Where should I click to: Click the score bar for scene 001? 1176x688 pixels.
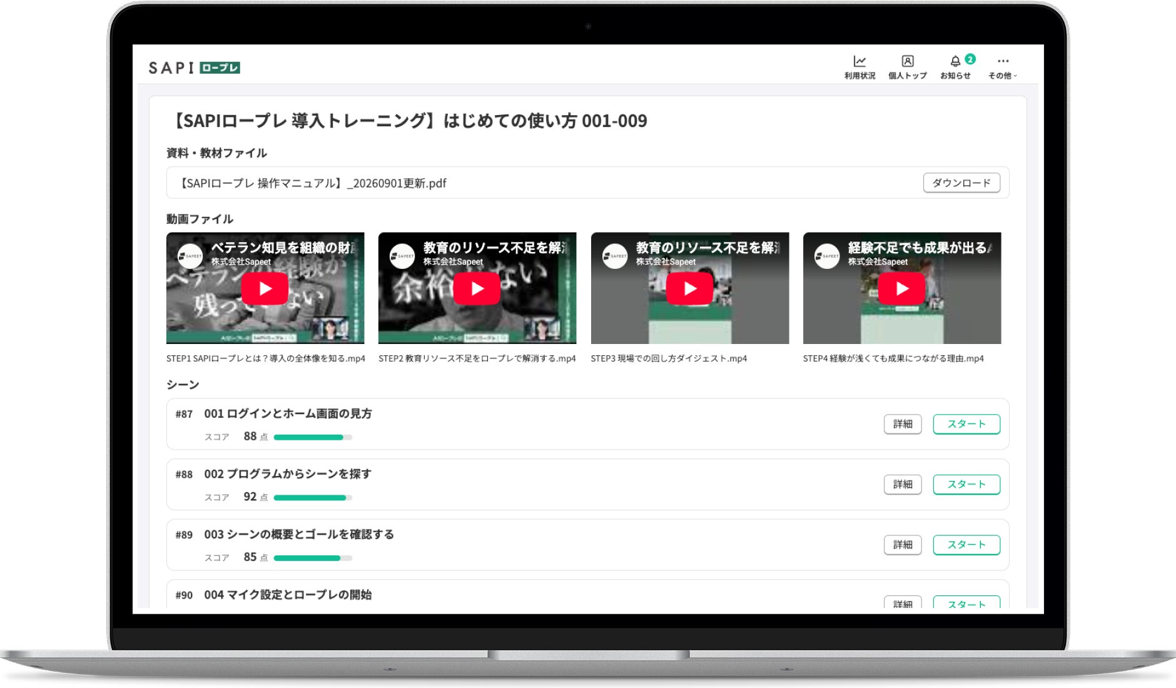coord(313,437)
